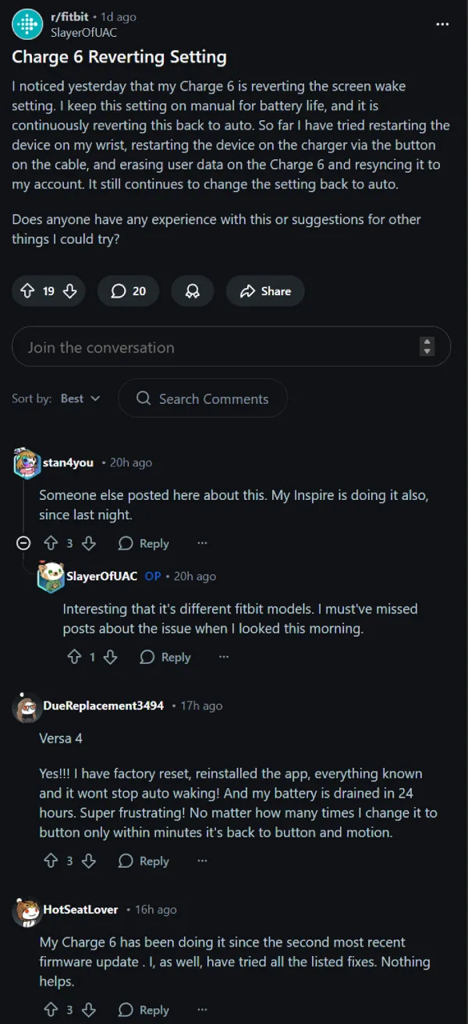Upvote HotSeatLover's comment
The height and width of the screenshot is (1024, 468).
tap(51, 1010)
